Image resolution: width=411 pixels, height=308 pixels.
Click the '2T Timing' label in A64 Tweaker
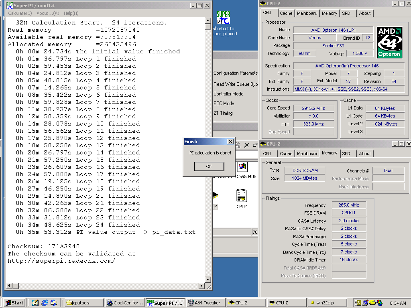coord(223,113)
